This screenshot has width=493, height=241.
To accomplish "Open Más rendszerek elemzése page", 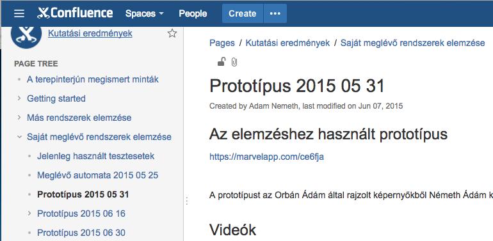I will click(x=79, y=118).
